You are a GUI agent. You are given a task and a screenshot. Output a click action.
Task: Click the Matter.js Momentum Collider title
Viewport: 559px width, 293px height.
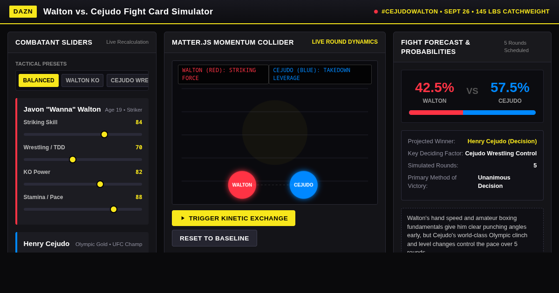pyautogui.click(x=233, y=42)
